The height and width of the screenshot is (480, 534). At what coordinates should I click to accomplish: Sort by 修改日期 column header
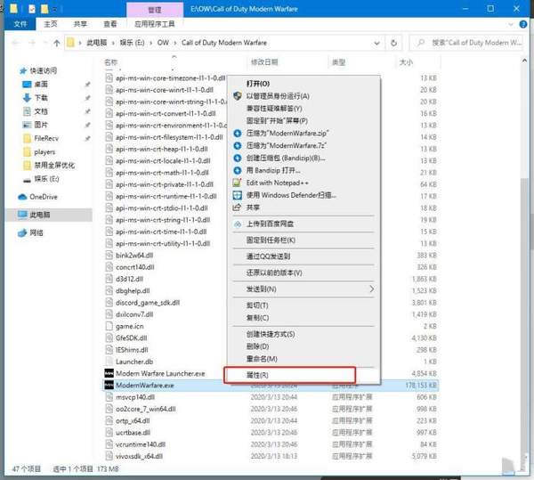[264, 62]
